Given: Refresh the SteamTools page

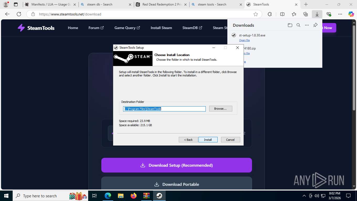Looking at the screenshot, I should [19, 14].
